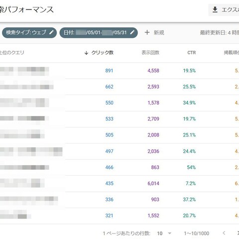The height and width of the screenshot is (239, 239).
Task: Sort by クリック数 column header
Action: (102, 53)
